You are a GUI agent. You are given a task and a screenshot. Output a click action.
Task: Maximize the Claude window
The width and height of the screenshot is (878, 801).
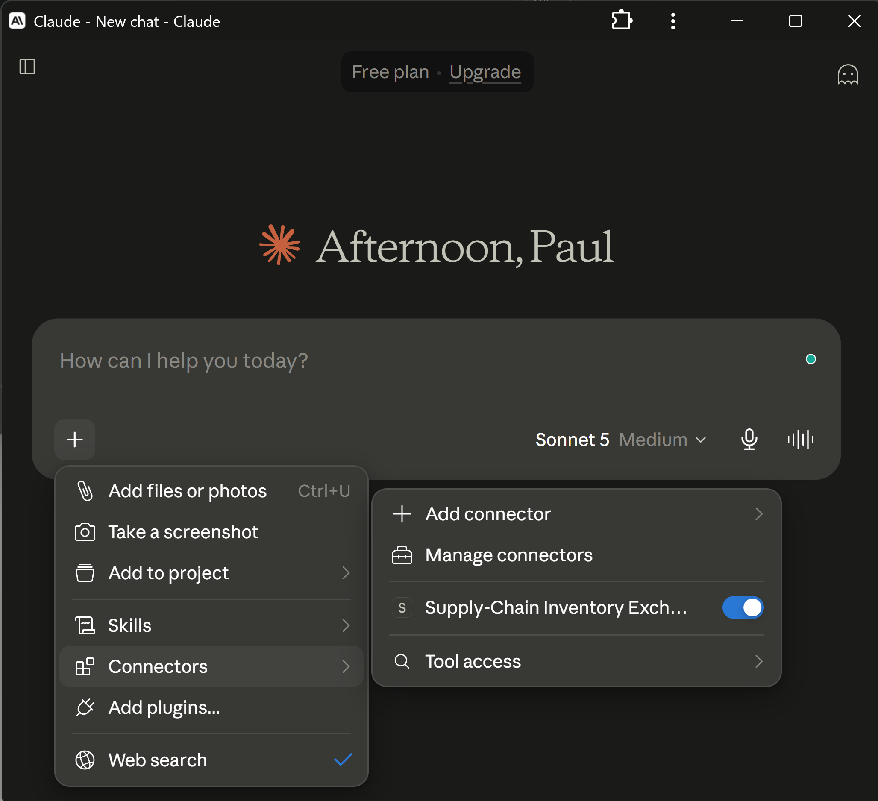click(795, 21)
